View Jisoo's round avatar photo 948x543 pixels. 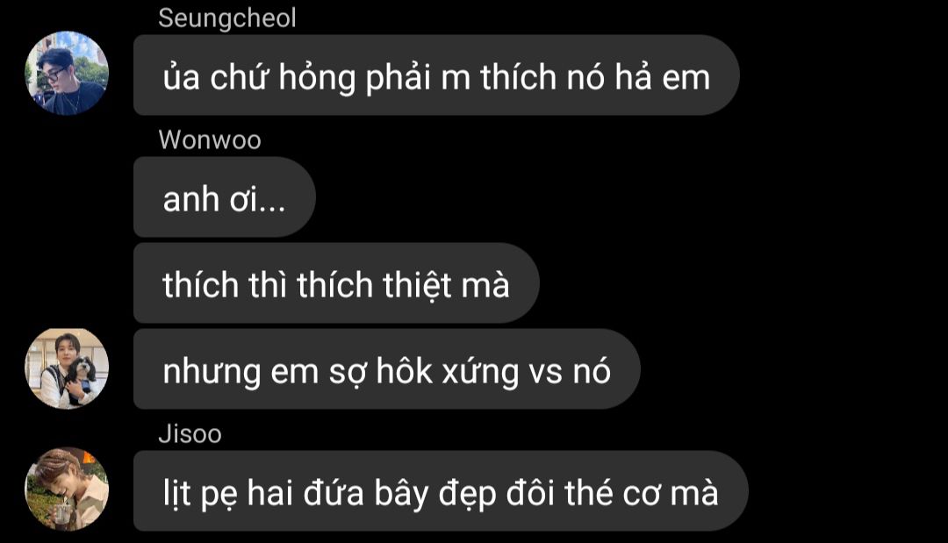click(67, 489)
